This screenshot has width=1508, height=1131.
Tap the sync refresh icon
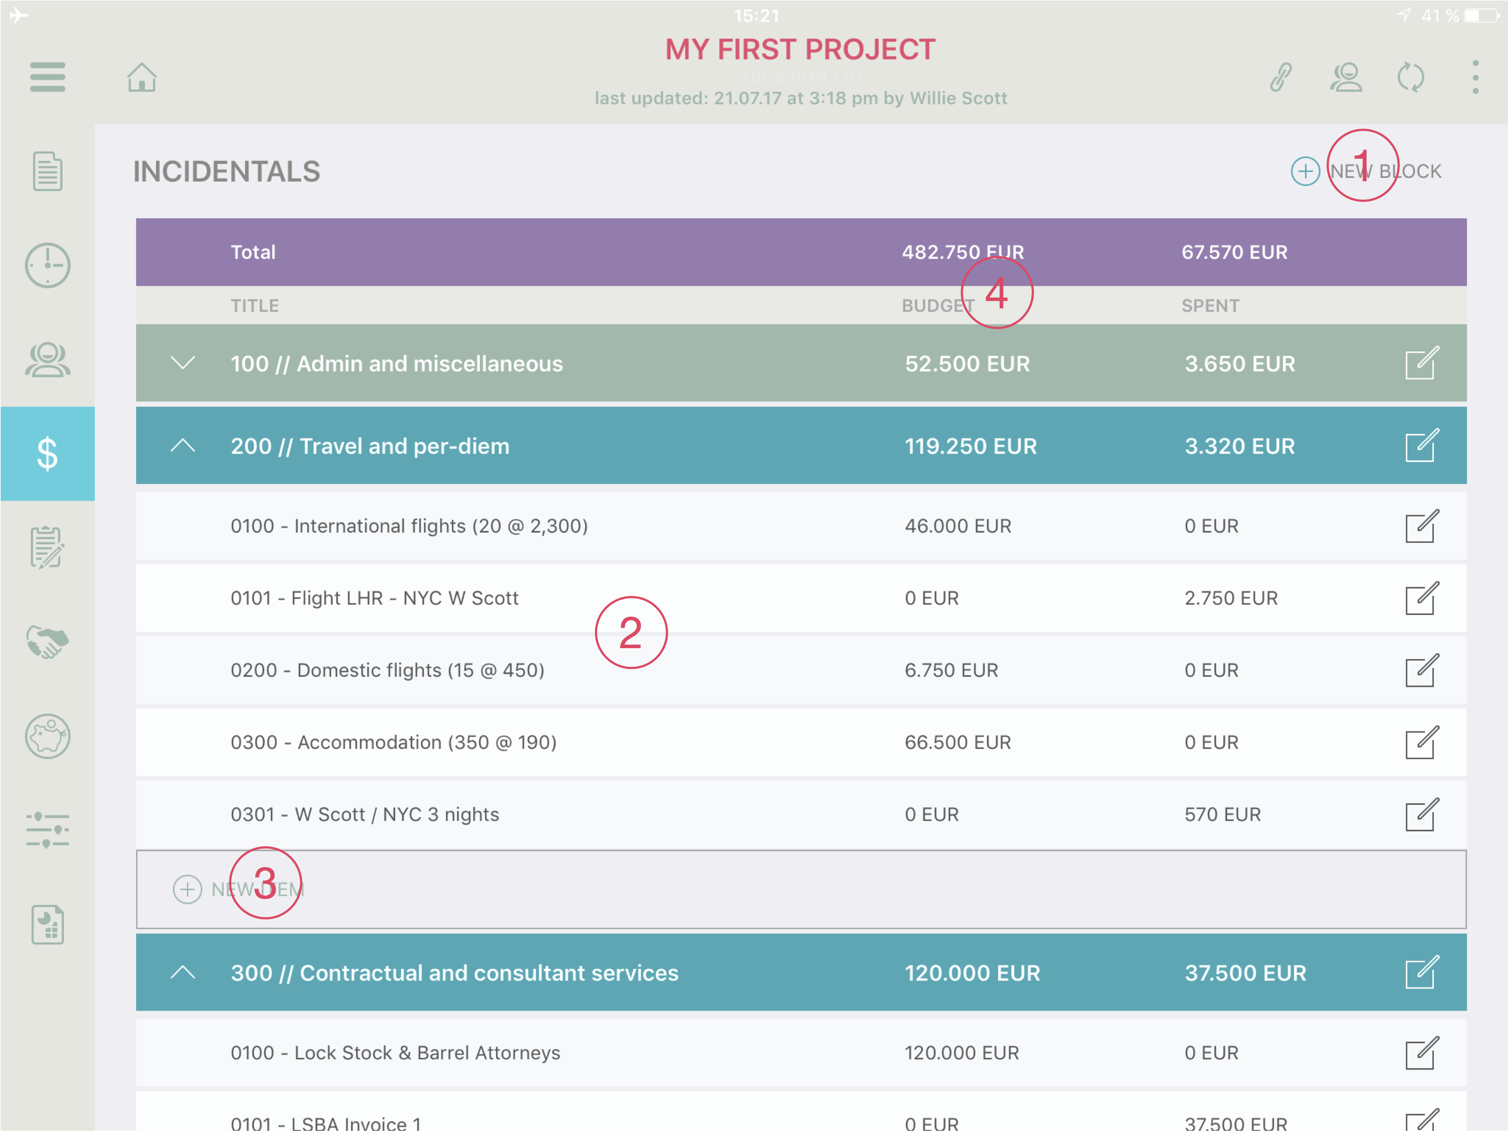coord(1410,77)
